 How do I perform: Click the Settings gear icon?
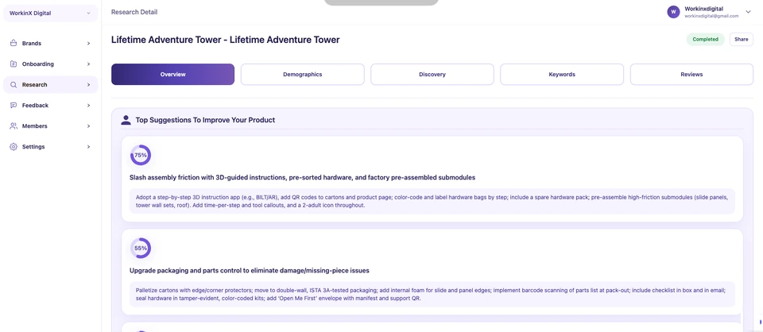pyautogui.click(x=14, y=147)
